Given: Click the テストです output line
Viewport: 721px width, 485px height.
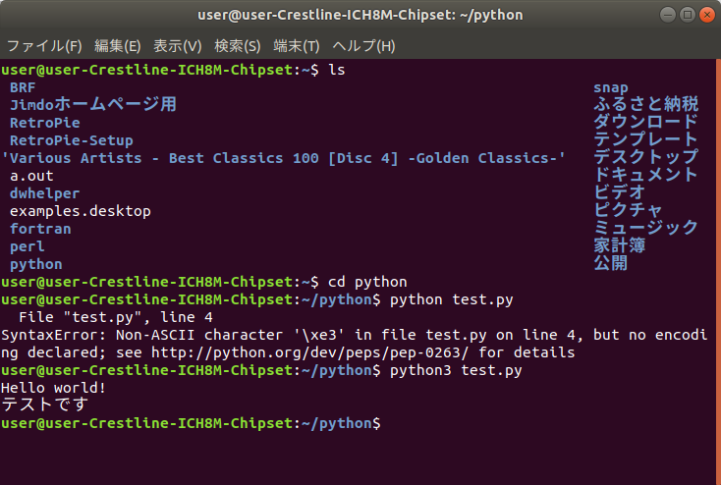Looking at the screenshot, I should pos(44,405).
